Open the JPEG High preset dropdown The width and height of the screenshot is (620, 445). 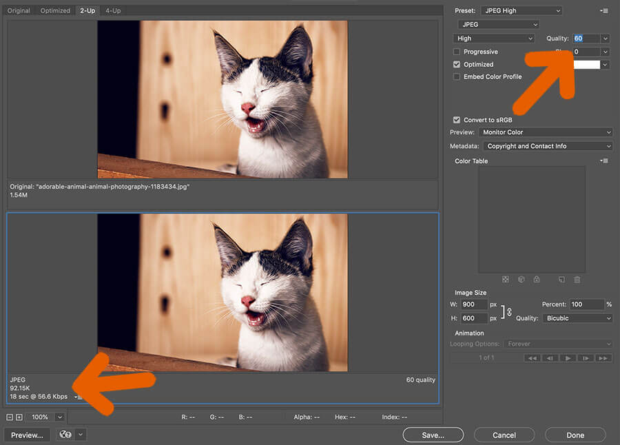tap(521, 10)
